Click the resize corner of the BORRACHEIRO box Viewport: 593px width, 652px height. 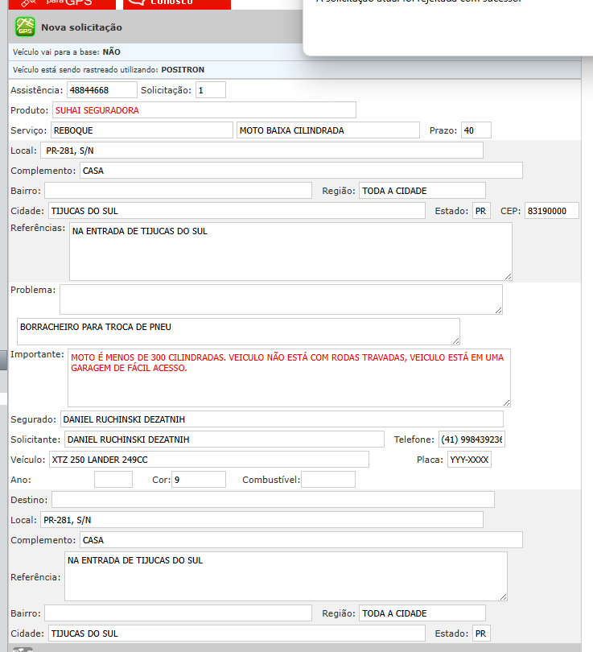click(x=456, y=341)
